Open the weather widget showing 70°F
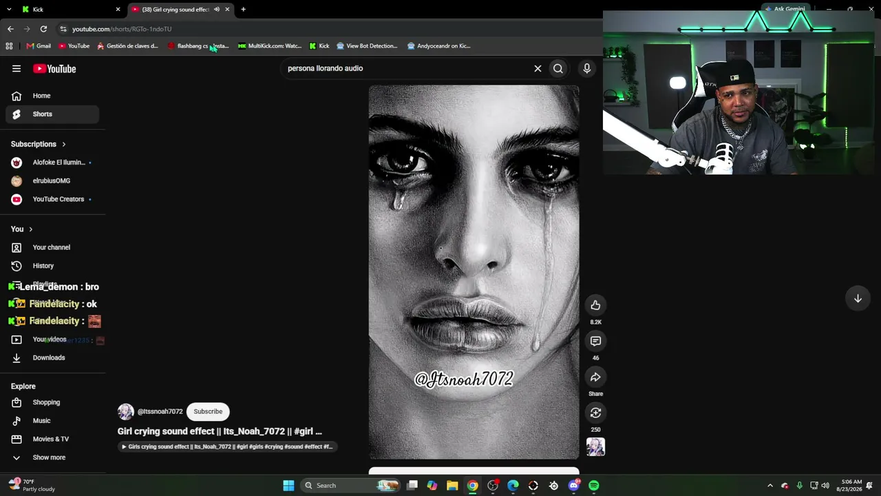Image resolution: width=881 pixels, height=496 pixels. tap(32, 486)
